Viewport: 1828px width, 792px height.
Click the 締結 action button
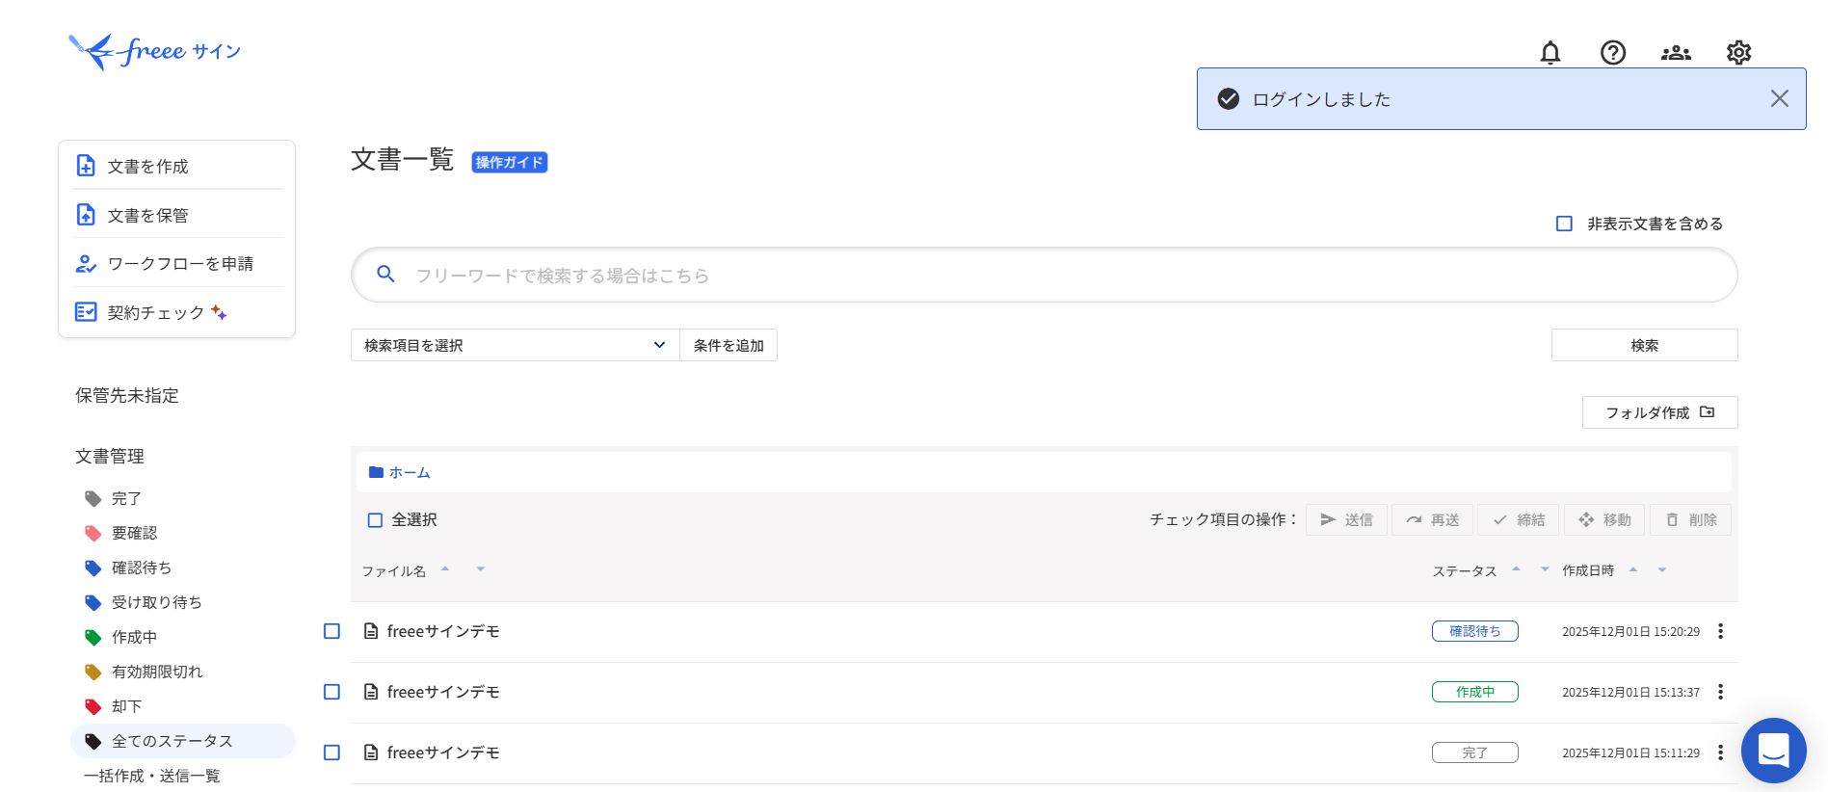pos(1519,519)
